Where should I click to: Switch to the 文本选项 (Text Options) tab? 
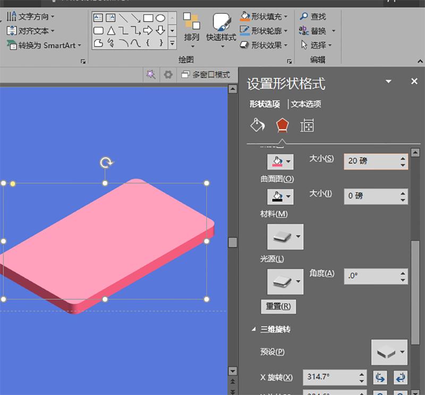coord(306,104)
